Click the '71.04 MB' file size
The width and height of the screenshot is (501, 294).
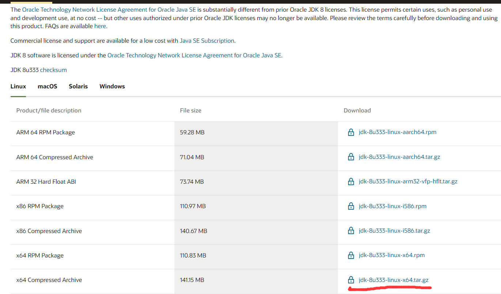point(192,157)
